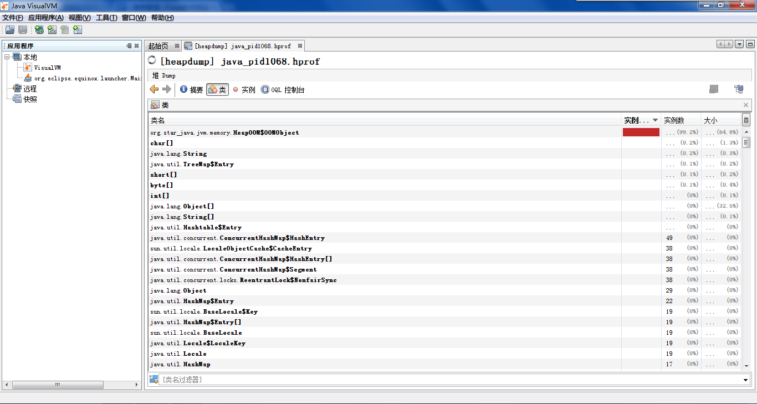Select the short[] class row
Screen dimensions: 757x404
coord(445,175)
